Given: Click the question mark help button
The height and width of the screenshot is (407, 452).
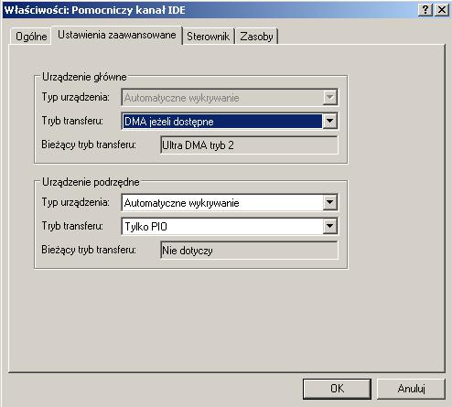Looking at the screenshot, I should 425,10.
